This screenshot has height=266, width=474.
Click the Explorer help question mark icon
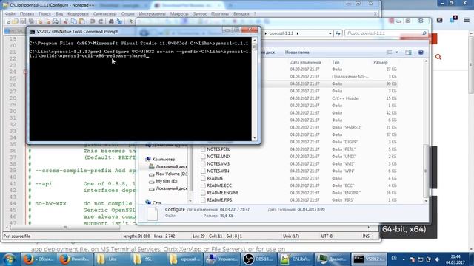tap(421, 52)
